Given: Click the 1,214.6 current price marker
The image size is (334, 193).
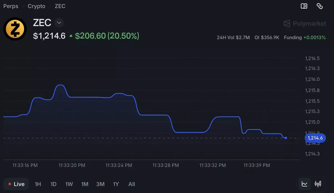Looking at the screenshot, I should [315, 138].
